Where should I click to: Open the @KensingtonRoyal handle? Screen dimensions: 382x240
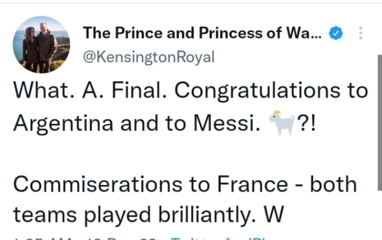(148, 57)
